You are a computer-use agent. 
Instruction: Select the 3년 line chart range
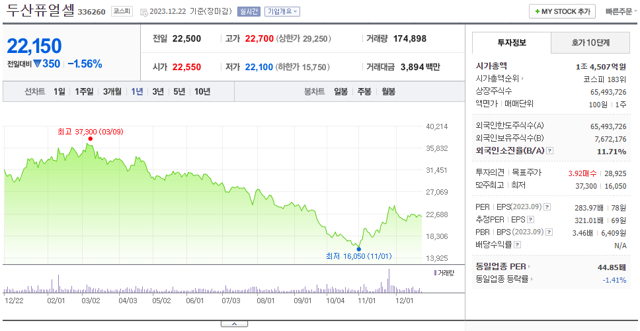pyautogui.click(x=158, y=92)
